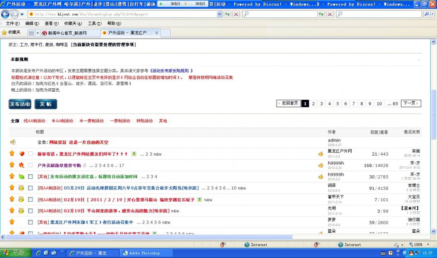437x258 pixels.
Task: Click the thumbs-up icon on 户外贡献勋章 row
Action: (x=320, y=165)
